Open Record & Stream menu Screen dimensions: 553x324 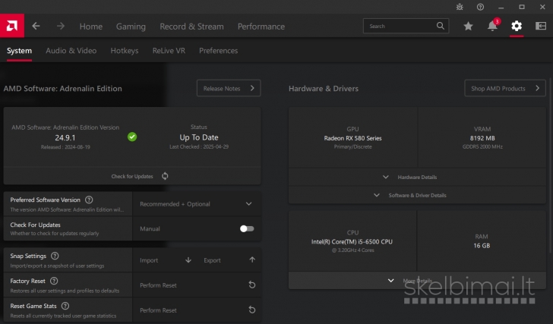coord(191,27)
